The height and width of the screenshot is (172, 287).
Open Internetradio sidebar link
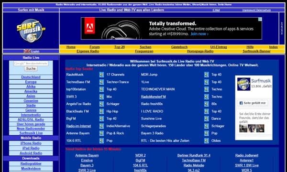(31, 115)
